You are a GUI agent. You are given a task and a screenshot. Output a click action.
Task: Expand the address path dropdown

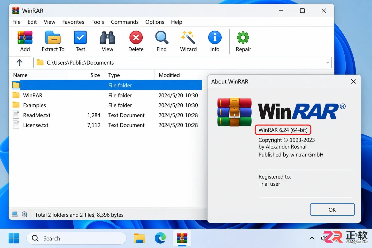pyautogui.click(x=328, y=63)
